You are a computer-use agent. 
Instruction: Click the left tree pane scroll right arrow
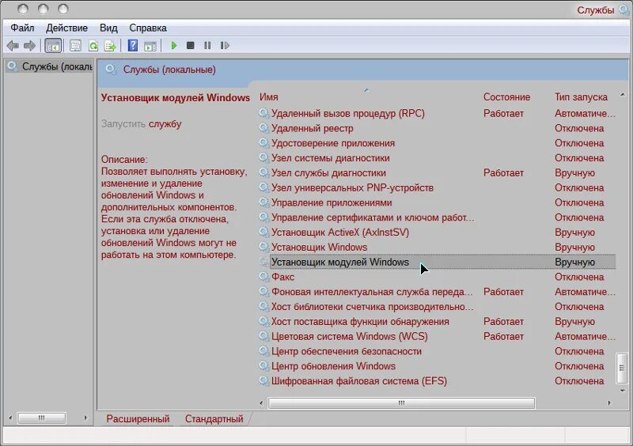point(85,418)
